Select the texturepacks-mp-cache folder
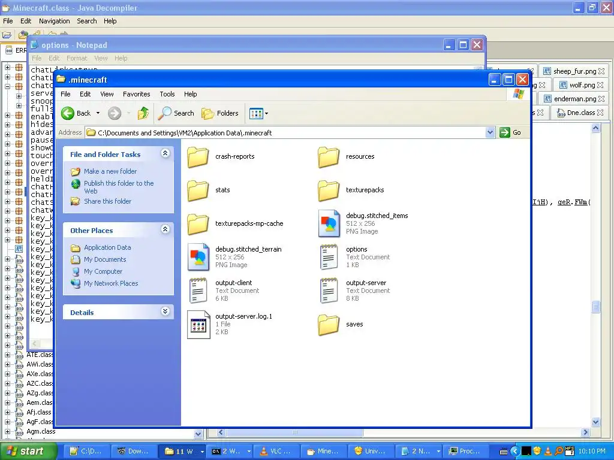 [235, 224]
